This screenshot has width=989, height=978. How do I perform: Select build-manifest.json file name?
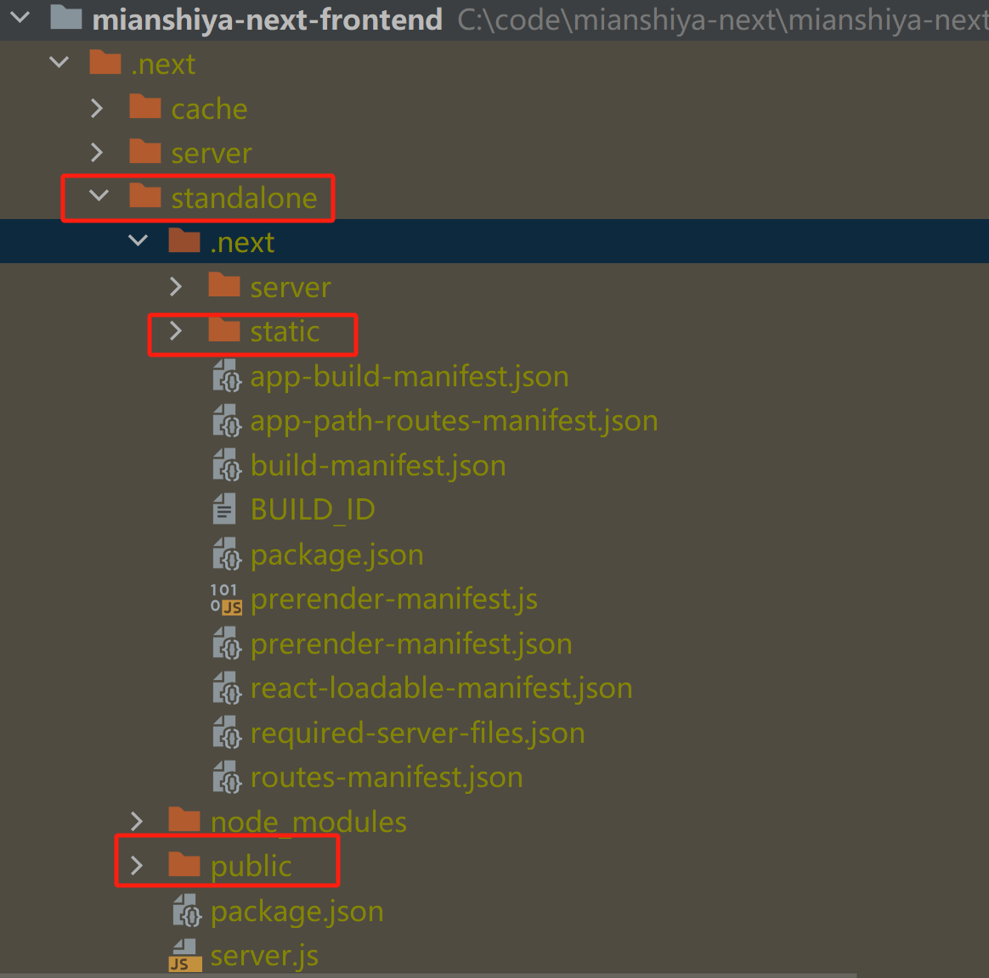pos(378,466)
